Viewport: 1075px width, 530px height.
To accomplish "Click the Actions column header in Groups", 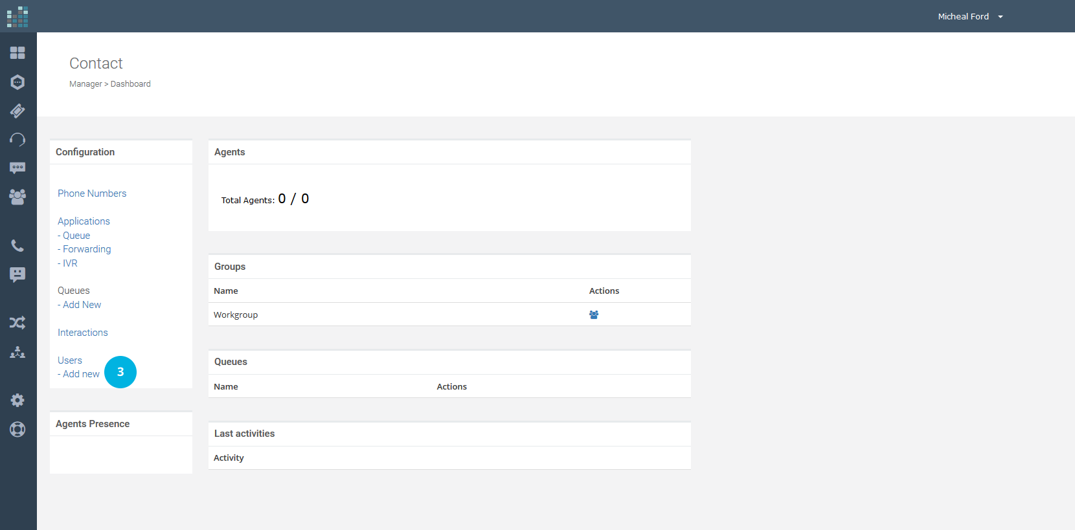I will tap(604, 291).
